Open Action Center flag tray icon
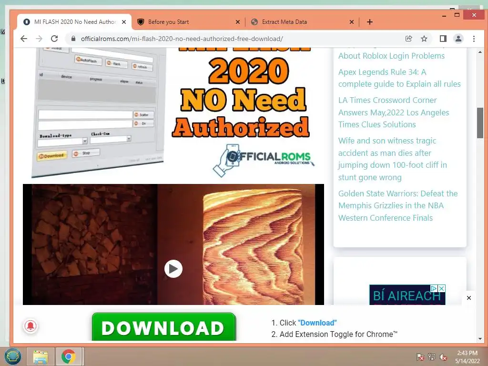 [420, 357]
